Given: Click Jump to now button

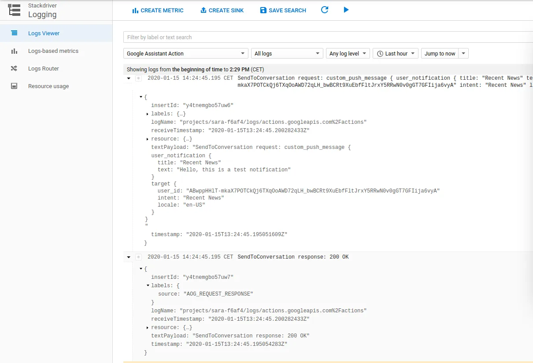Looking at the screenshot, I should point(440,53).
